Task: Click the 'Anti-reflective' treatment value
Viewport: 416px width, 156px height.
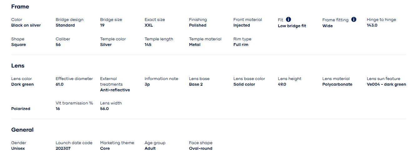Action: (115, 90)
